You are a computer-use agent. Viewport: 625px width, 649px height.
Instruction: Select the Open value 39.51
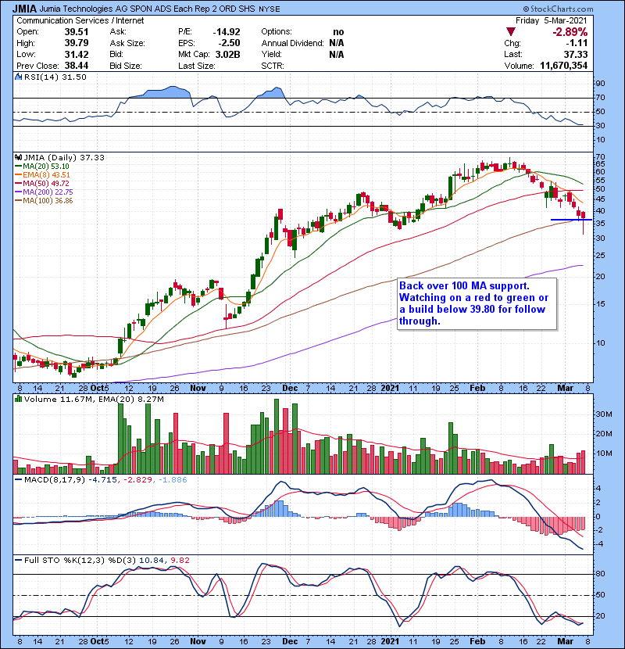(76, 32)
